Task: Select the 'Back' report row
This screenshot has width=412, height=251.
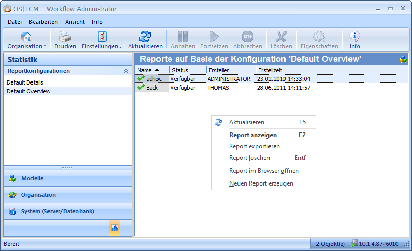Action: pyautogui.click(x=152, y=88)
